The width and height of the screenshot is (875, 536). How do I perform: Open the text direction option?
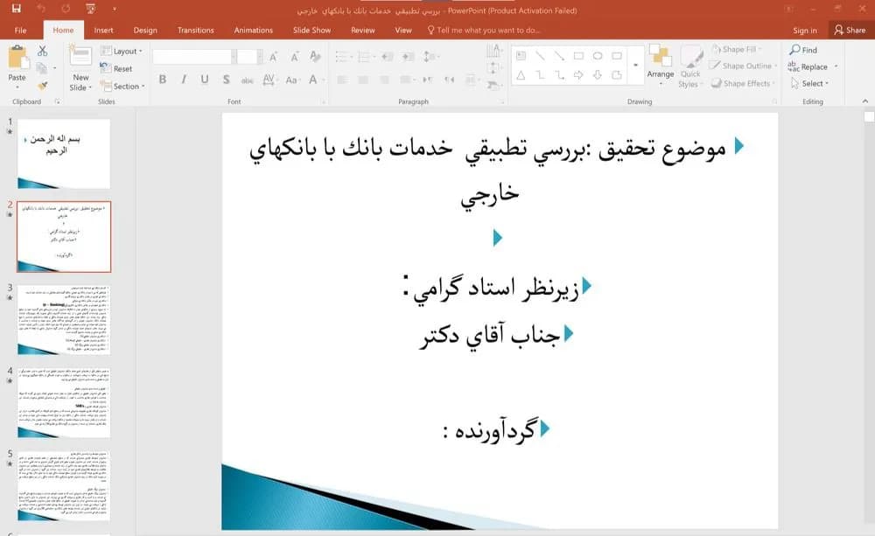493,52
